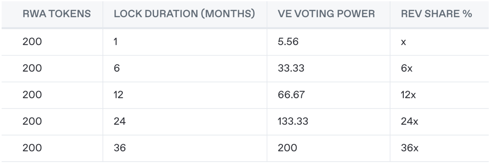Click the VE VOTING POWER header

(326, 14)
